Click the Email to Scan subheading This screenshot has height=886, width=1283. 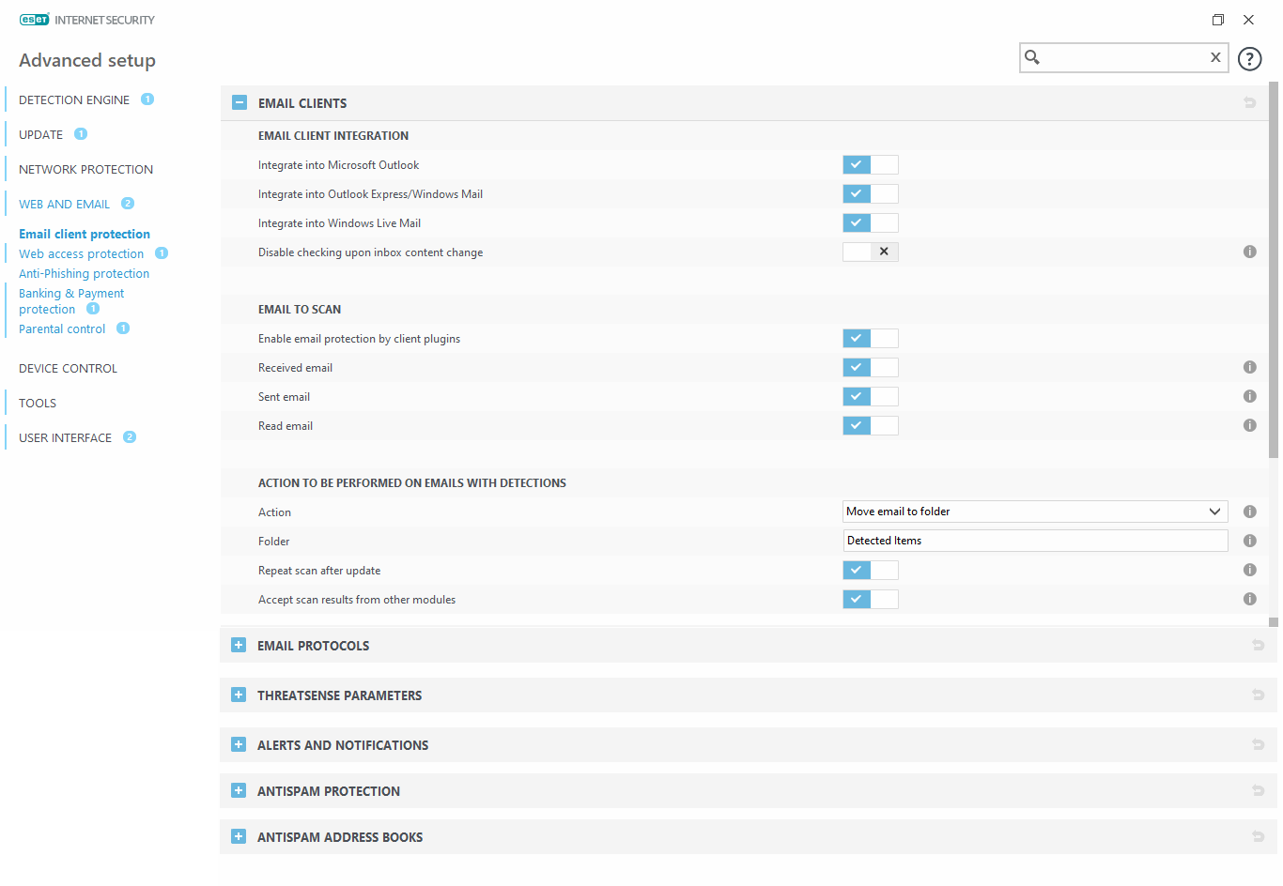tap(300, 309)
